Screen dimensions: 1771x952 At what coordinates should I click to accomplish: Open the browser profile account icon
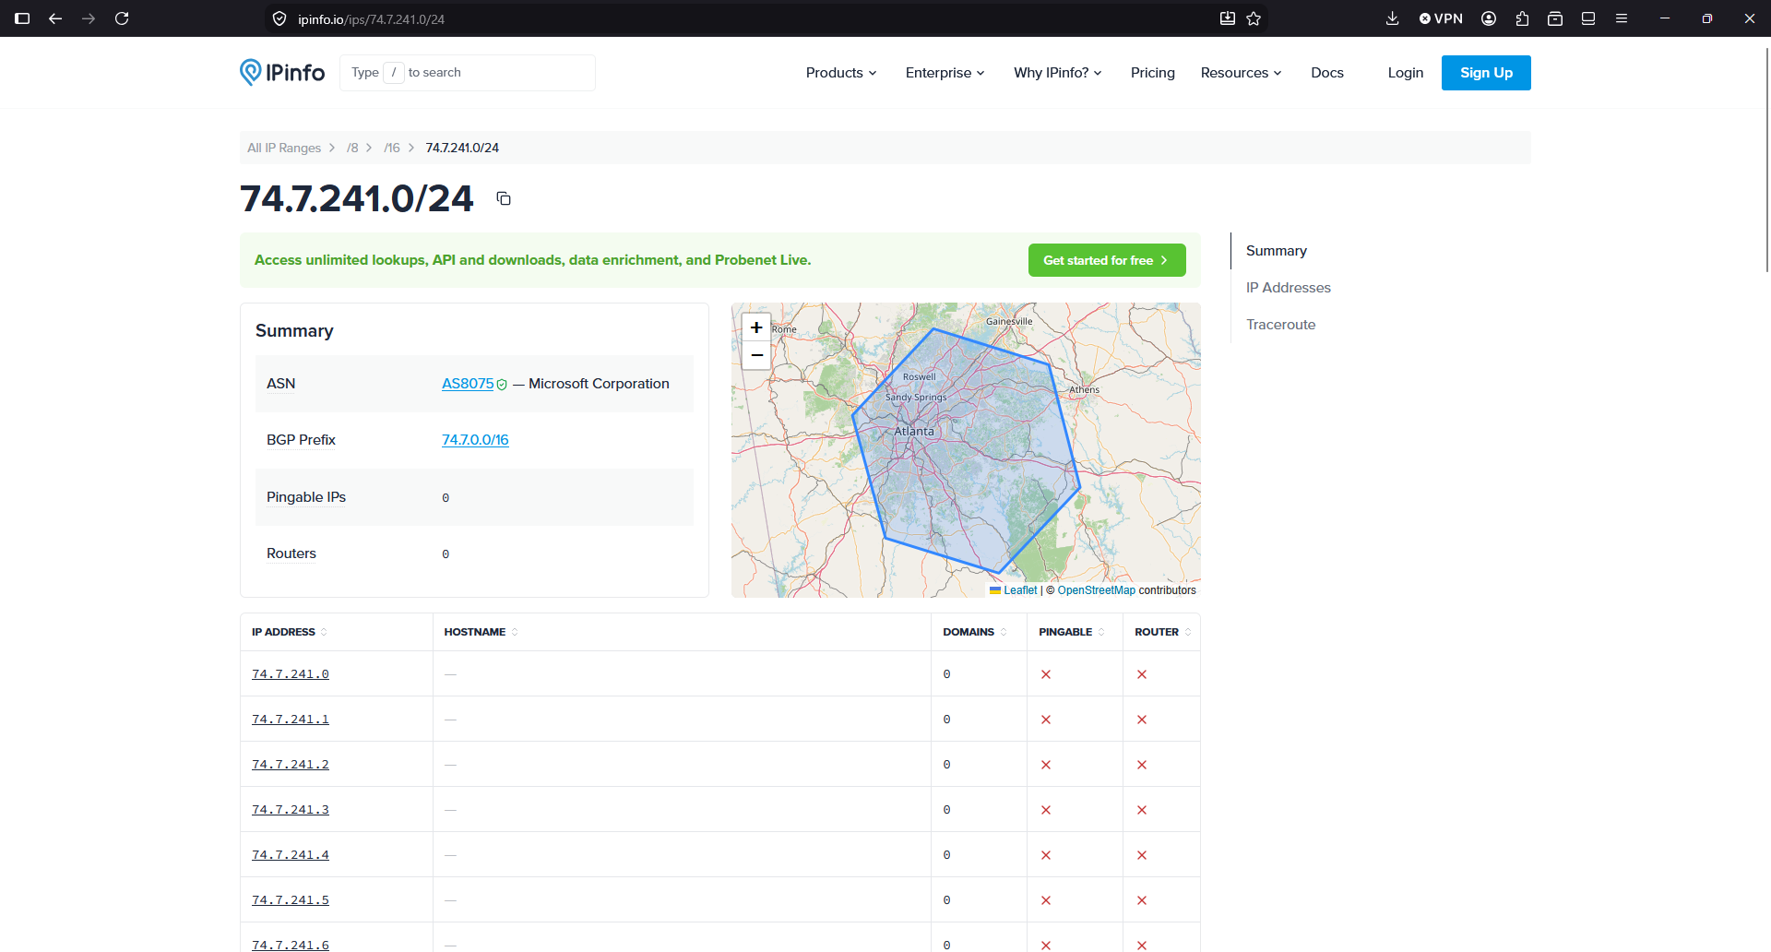[1489, 18]
